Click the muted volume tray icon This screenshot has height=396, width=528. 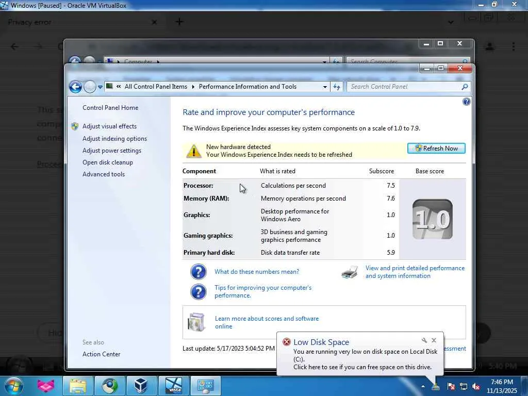pos(476,386)
